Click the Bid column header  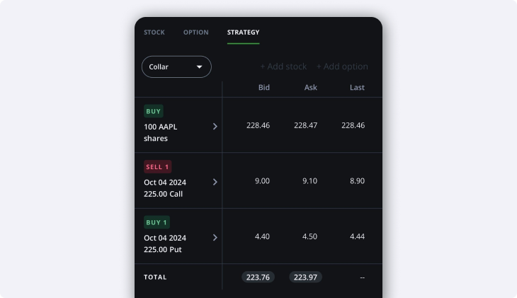point(263,88)
